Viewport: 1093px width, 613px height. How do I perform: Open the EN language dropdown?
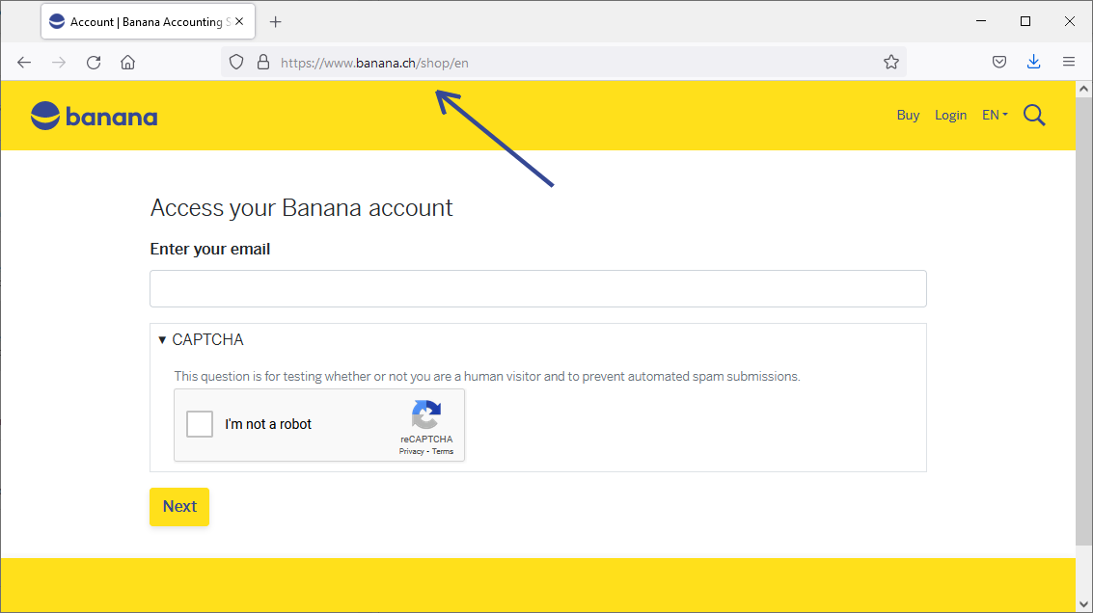tap(995, 115)
